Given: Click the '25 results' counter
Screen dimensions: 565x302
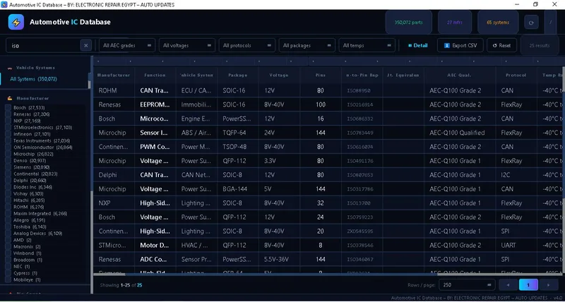Looking at the screenshot, I should click(540, 46).
